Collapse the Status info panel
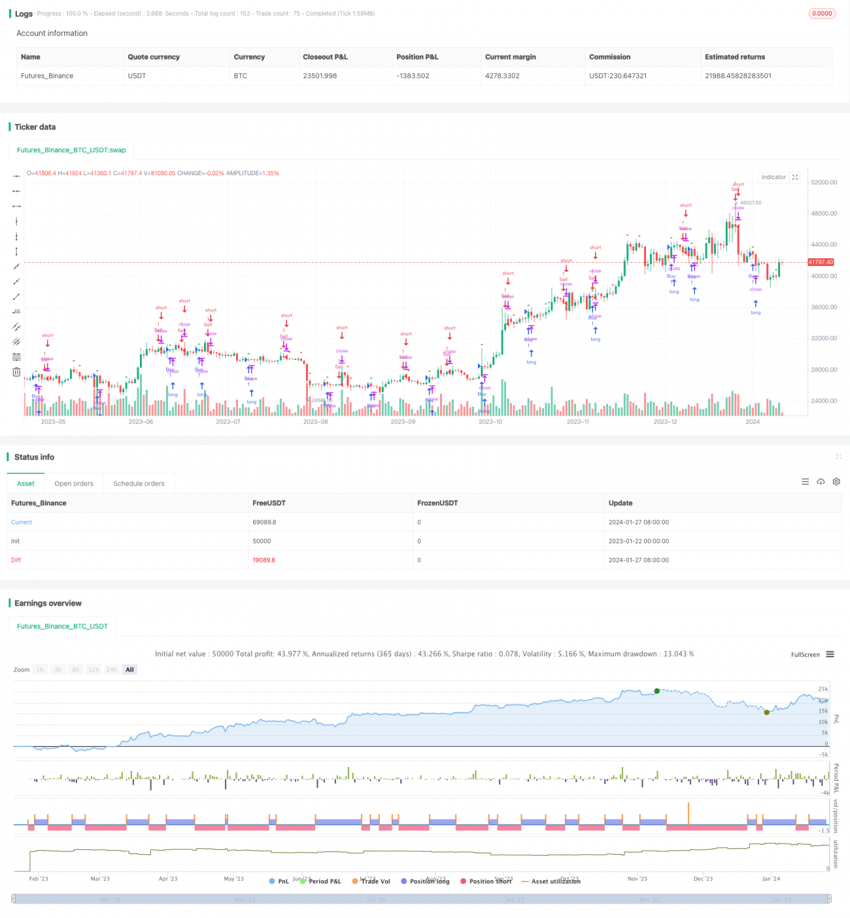The height and width of the screenshot is (918, 850). (x=839, y=457)
